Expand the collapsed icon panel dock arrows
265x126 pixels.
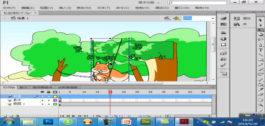coord(227,12)
